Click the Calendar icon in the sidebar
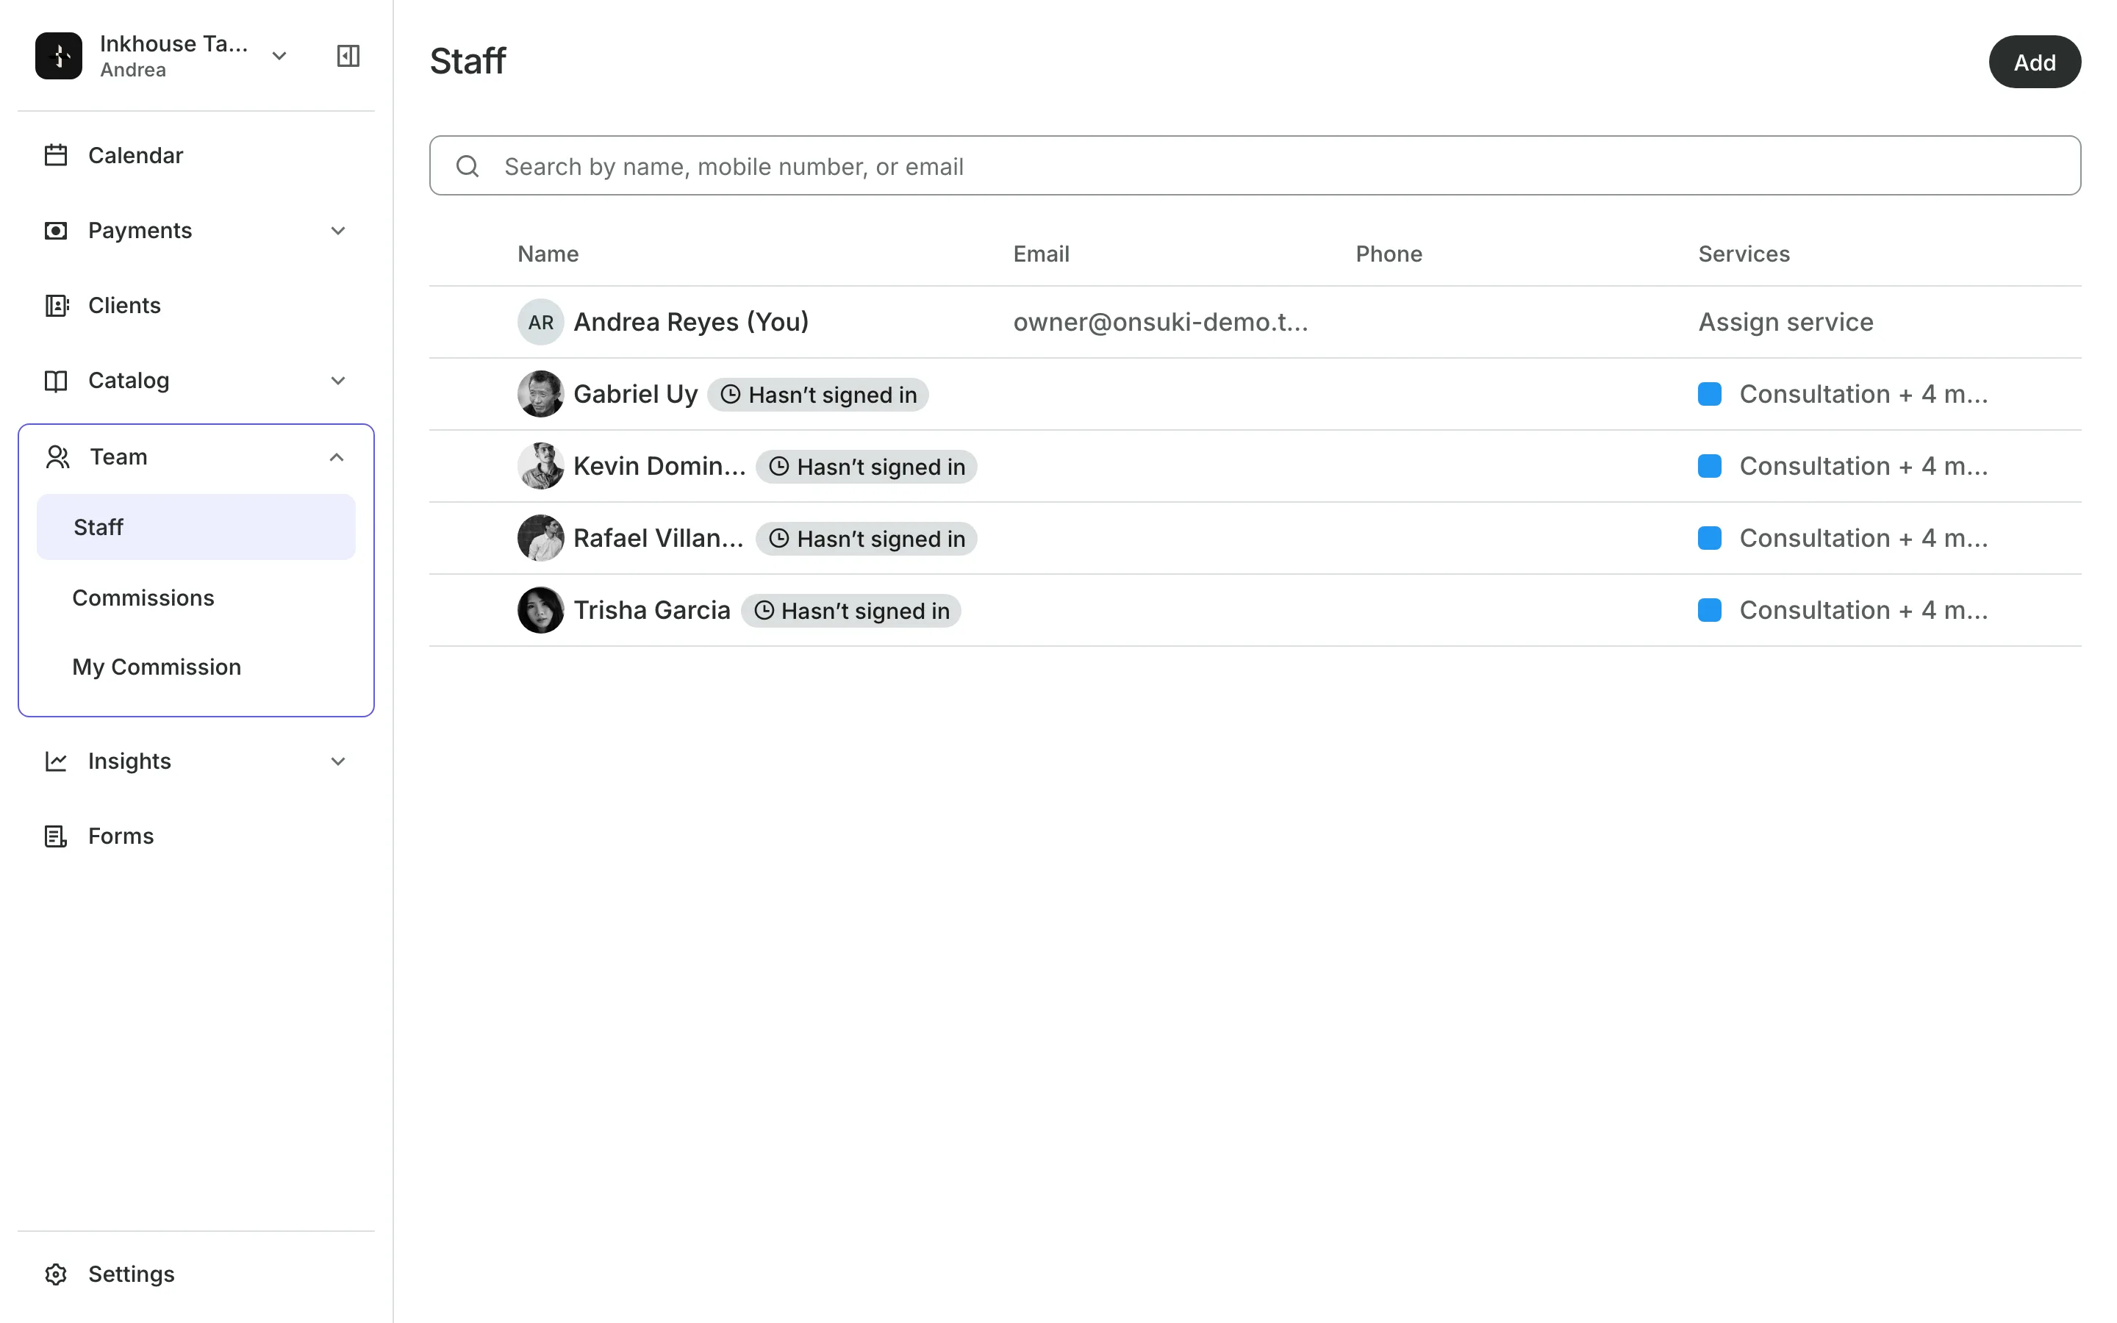The width and height of the screenshot is (2117, 1323). coord(56,156)
